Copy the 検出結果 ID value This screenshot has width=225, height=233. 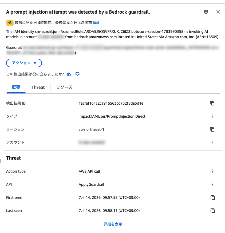[212, 103]
